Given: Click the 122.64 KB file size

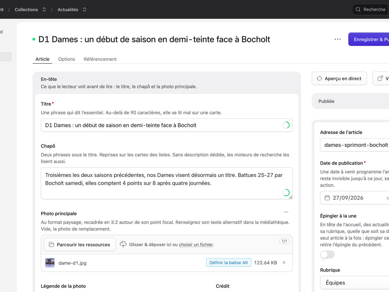Looking at the screenshot, I should [x=265, y=263].
